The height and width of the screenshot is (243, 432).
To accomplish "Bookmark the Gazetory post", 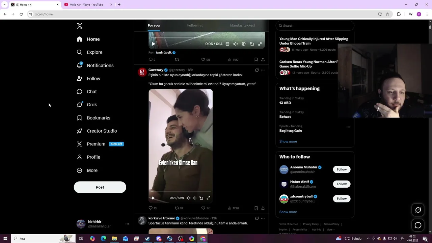I will [256, 208].
